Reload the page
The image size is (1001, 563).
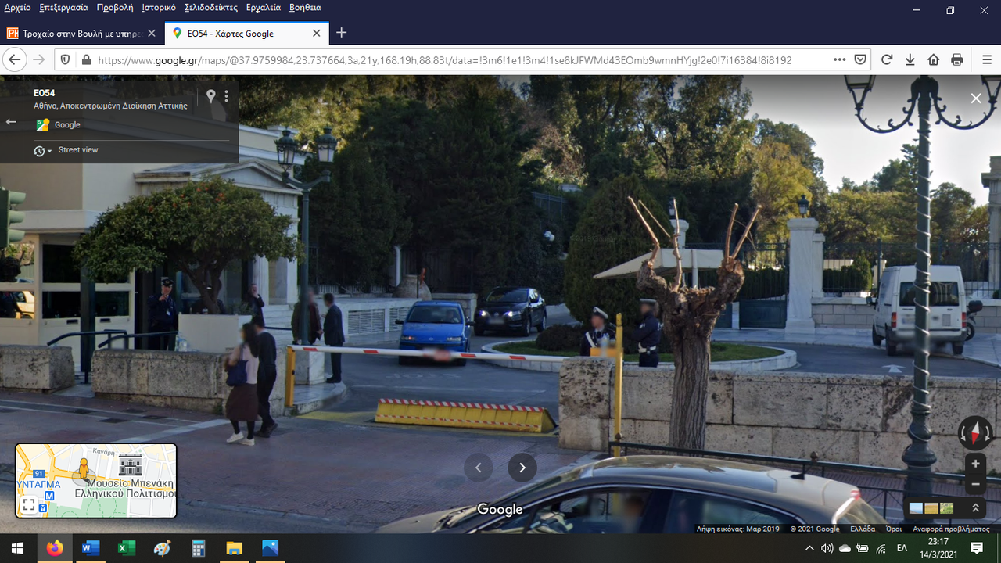pyautogui.click(x=887, y=60)
